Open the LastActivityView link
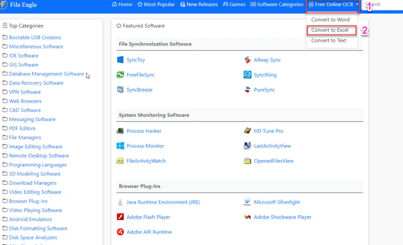 (272, 146)
